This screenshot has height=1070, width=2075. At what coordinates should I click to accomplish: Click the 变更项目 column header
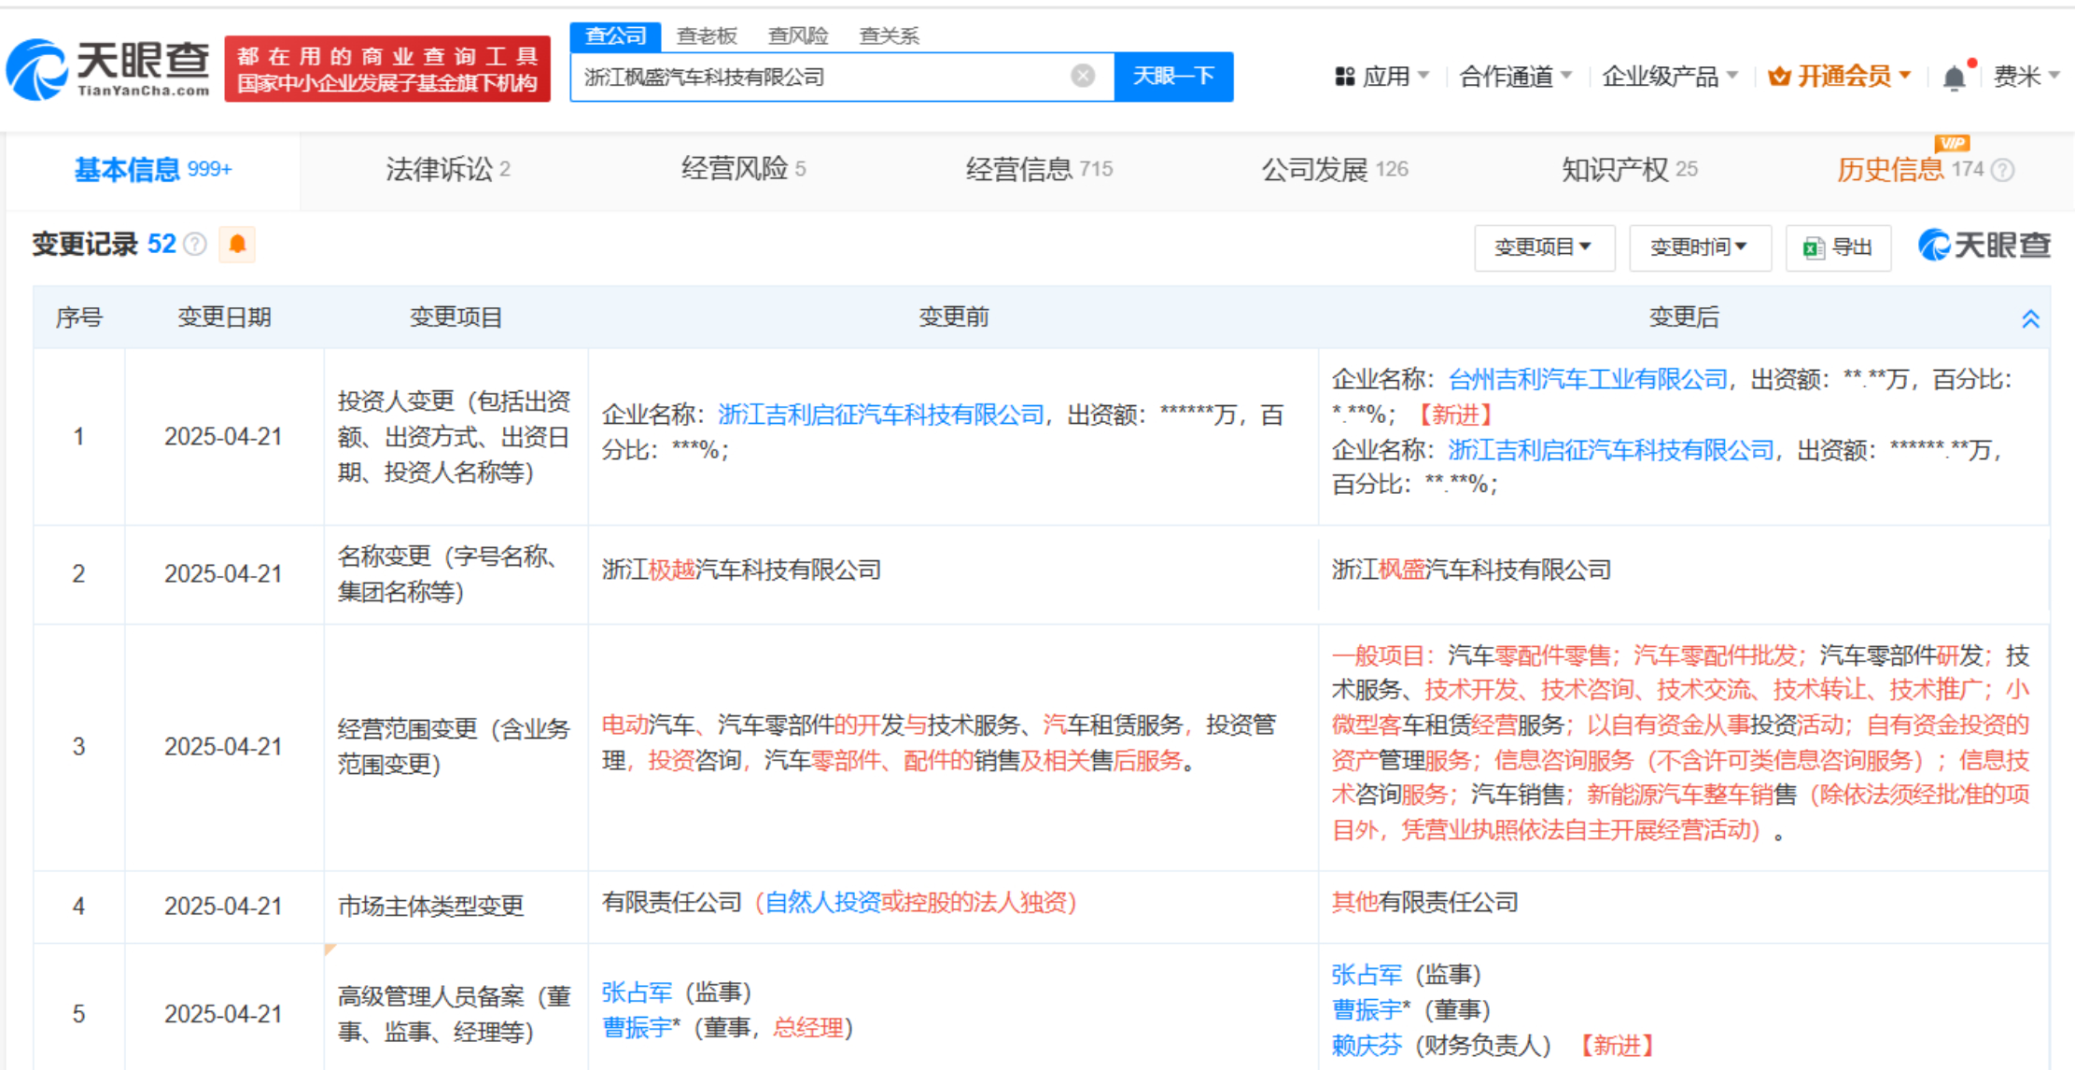pyautogui.click(x=456, y=317)
